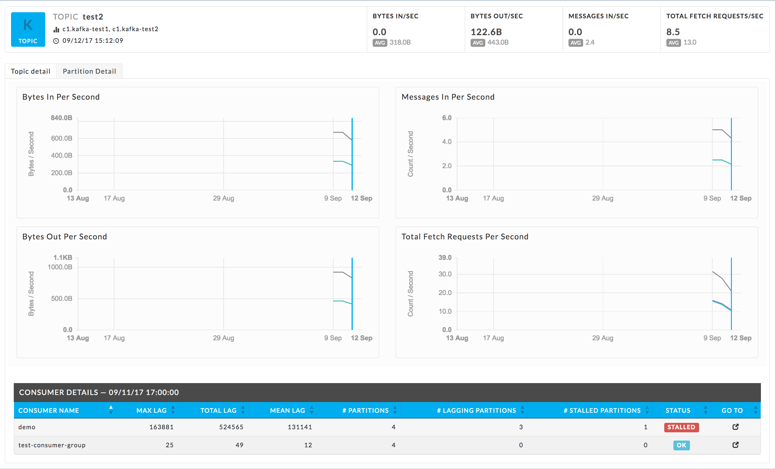This screenshot has width=775, height=469.
Task: Click the Bytes In Per Second chart title
Action: pyautogui.click(x=61, y=97)
